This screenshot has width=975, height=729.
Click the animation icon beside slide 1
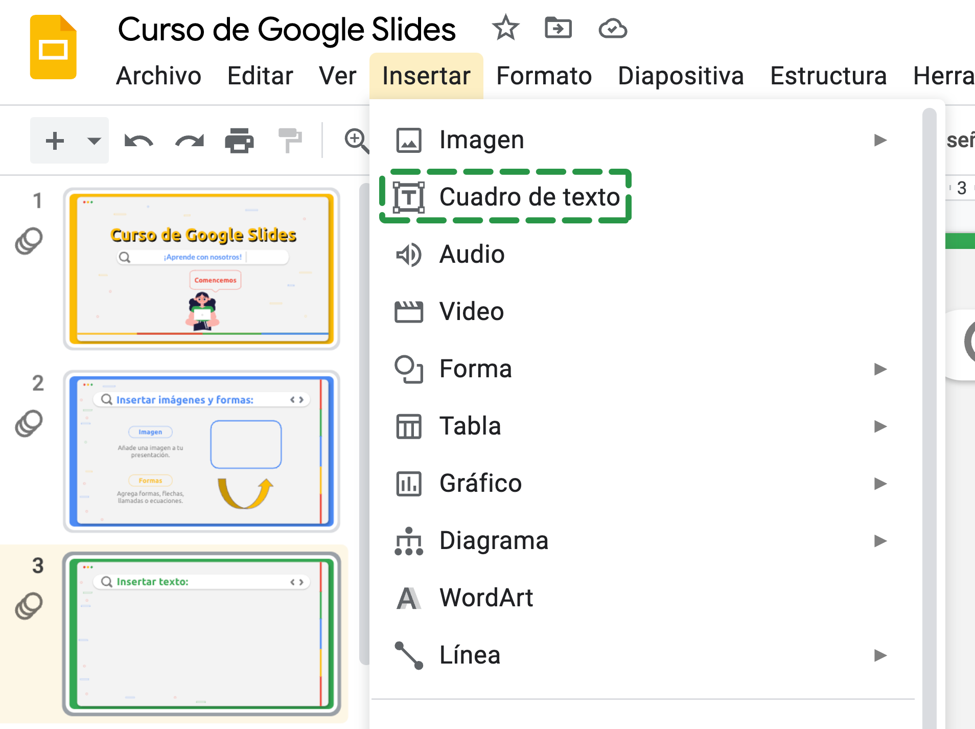[x=29, y=241]
